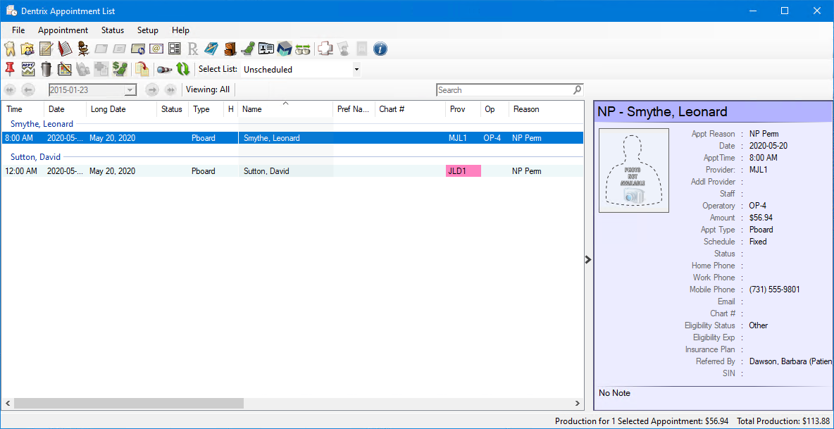This screenshot has height=429, width=834.
Task: Click the blue information icon
Action: click(x=380, y=49)
